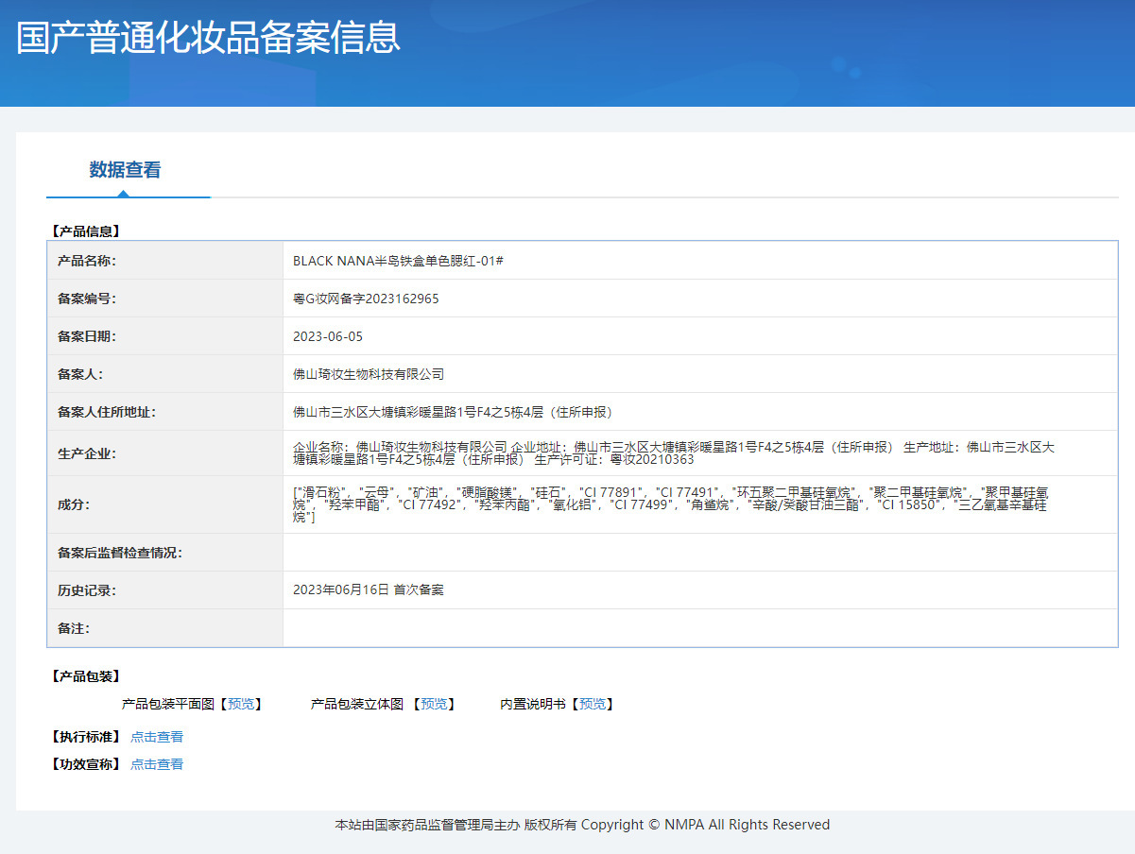
Task: Click the 备案后监督检查情况 row label
Action: 119,553
